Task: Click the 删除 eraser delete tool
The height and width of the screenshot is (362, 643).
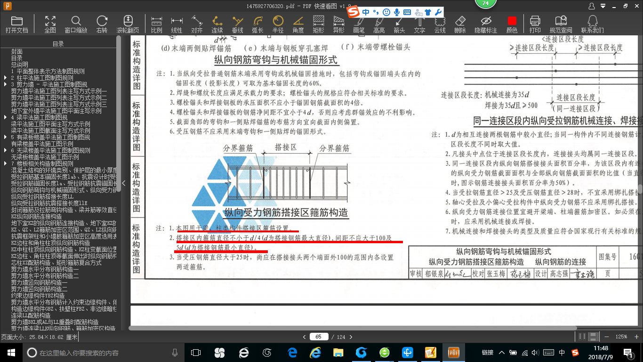Action: coord(460,24)
